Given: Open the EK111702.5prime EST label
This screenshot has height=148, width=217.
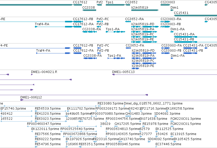Looking at the screenshot, I should click(81, 109).
